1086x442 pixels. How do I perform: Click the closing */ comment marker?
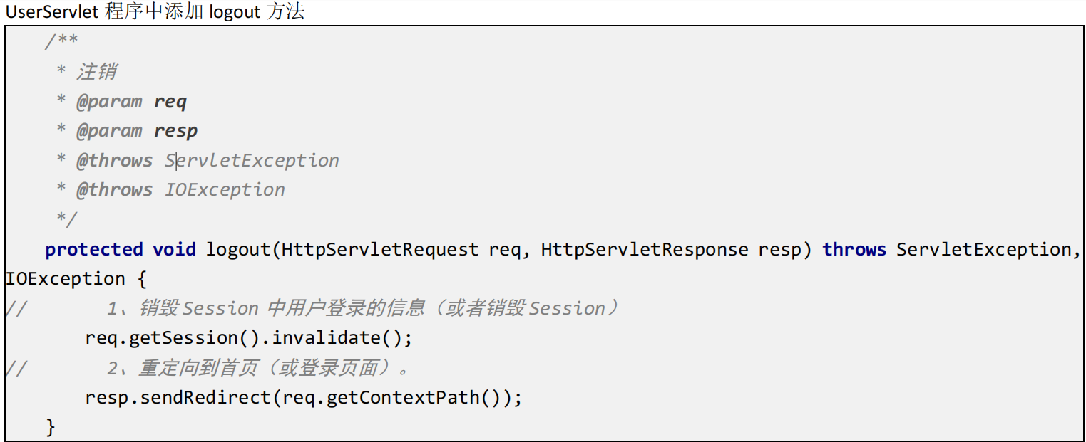click(66, 219)
